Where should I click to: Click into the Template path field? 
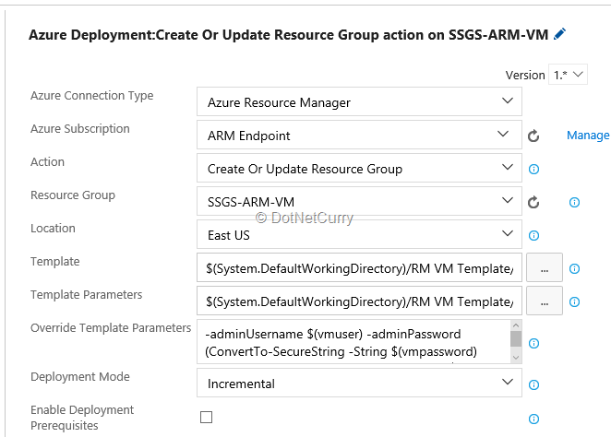tap(359, 267)
